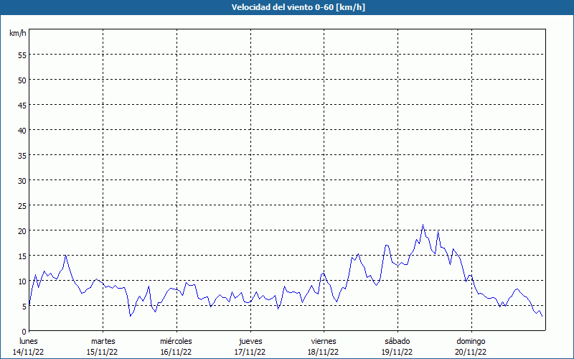Click the 'miércoles' day label
This screenshot has width=574, height=359.
pyautogui.click(x=176, y=341)
